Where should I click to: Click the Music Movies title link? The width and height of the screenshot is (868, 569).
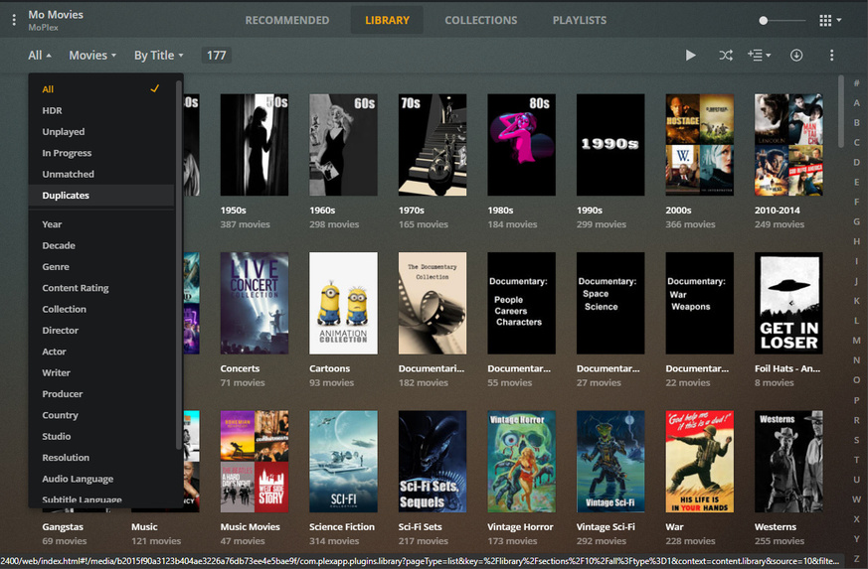[x=251, y=527]
